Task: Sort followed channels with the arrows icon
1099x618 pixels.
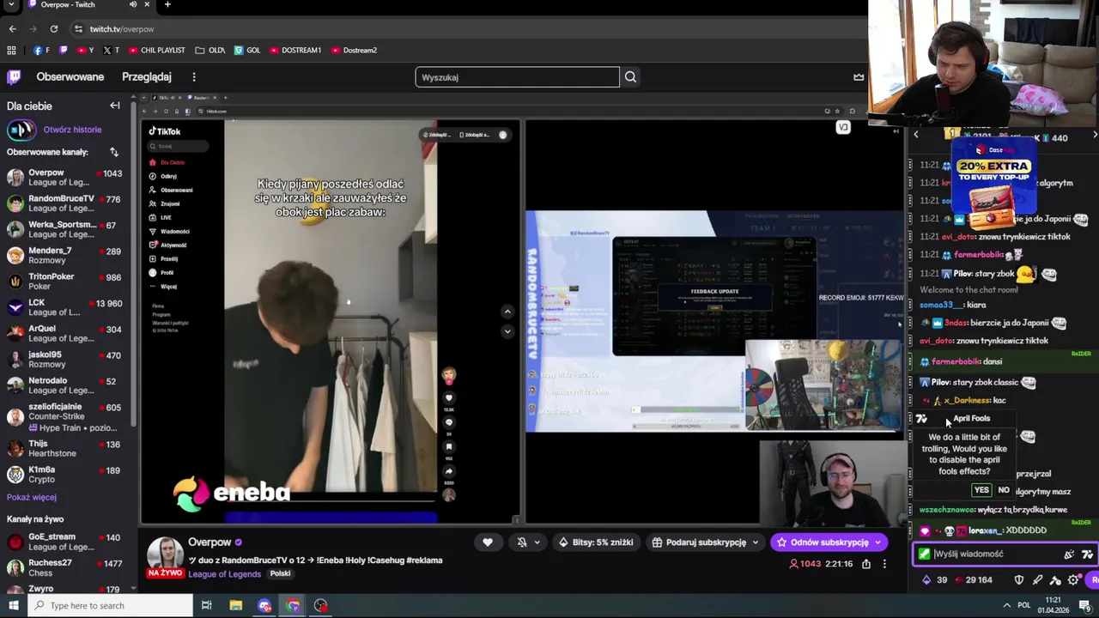Action: [113, 152]
